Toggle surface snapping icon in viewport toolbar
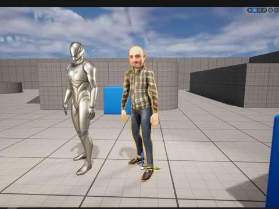This screenshot has height=209, width=279. tap(277, 10)
